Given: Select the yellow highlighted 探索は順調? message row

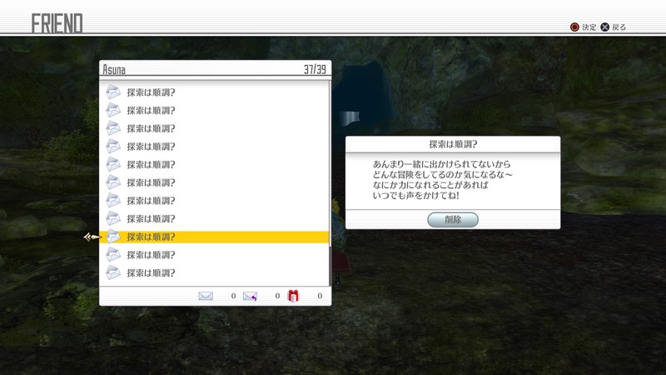Looking at the screenshot, I should point(215,237).
